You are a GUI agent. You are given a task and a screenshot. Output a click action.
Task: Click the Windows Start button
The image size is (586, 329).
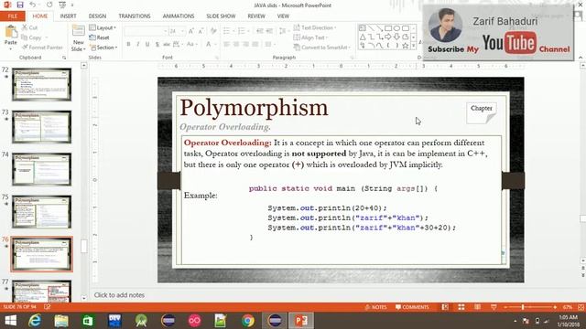click(x=10, y=321)
